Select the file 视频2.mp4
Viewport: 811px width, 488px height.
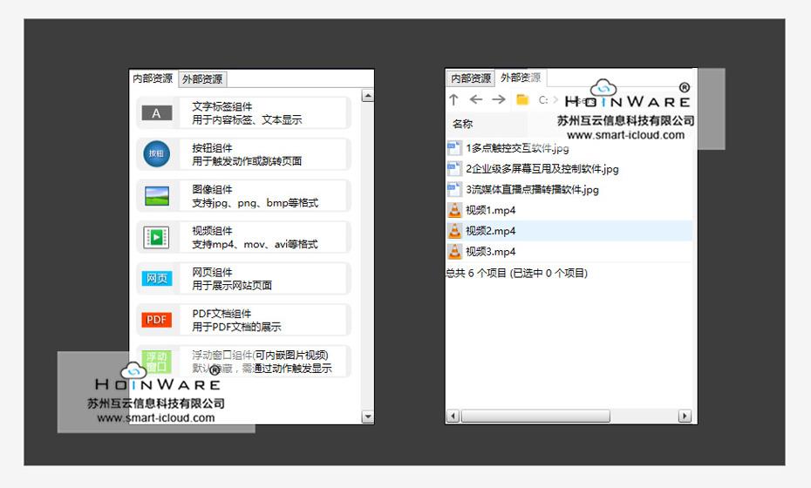point(490,231)
